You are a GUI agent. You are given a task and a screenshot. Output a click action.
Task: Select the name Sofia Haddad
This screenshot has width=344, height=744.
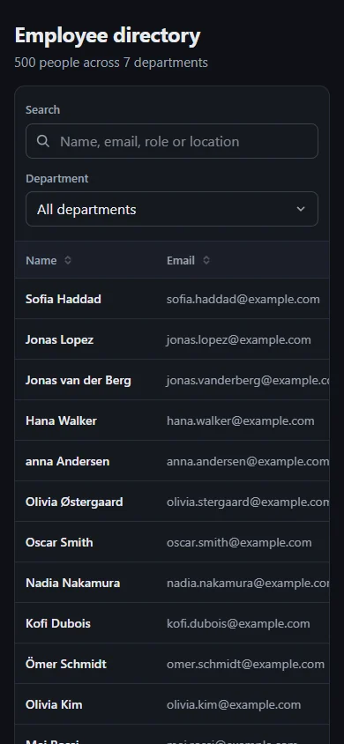coord(64,299)
